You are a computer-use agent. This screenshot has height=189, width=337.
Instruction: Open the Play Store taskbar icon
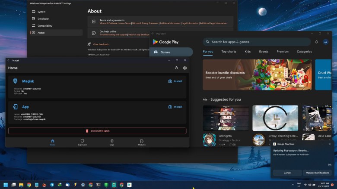tap(129, 185)
